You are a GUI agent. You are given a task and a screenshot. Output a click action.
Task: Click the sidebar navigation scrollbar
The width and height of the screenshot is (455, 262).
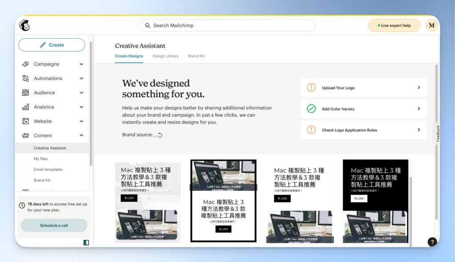coord(91,104)
